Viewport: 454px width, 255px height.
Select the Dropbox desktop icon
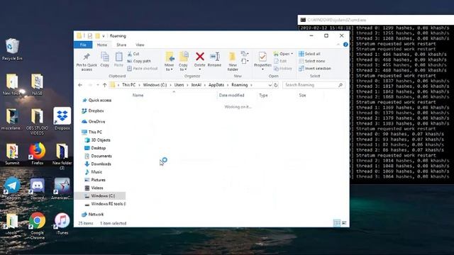62,118
